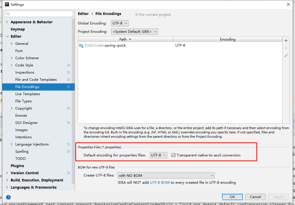This screenshot has width=295, height=205.
Task: Select Images settings item
Action: tap(21, 130)
